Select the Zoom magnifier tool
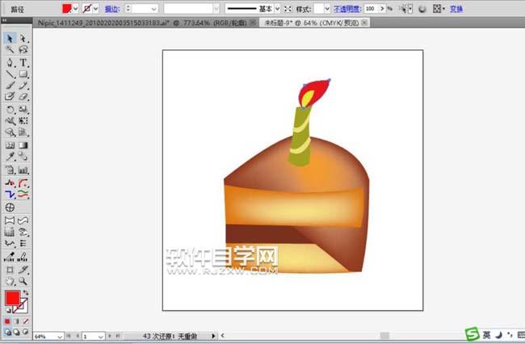525x344 pixels. click(23, 281)
